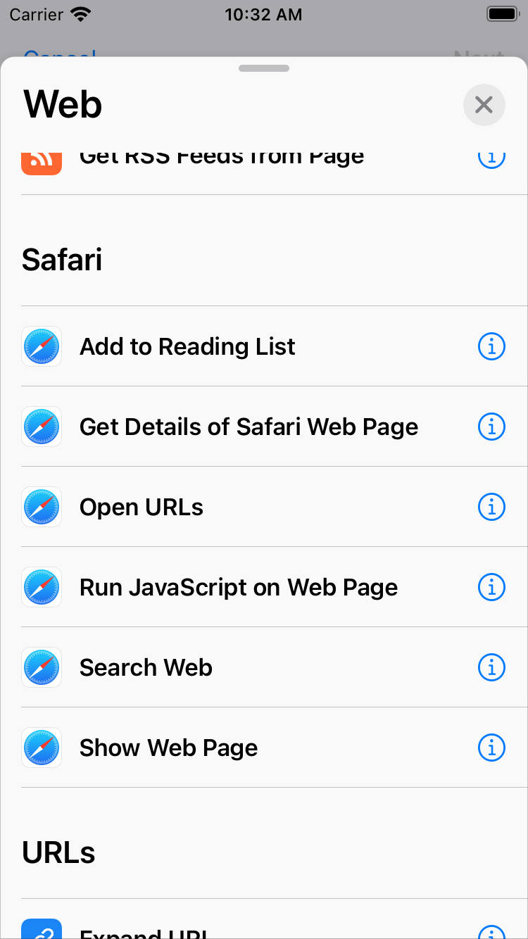Show details icon for Show Web Page
Screen dimensions: 528x939
[491, 748]
